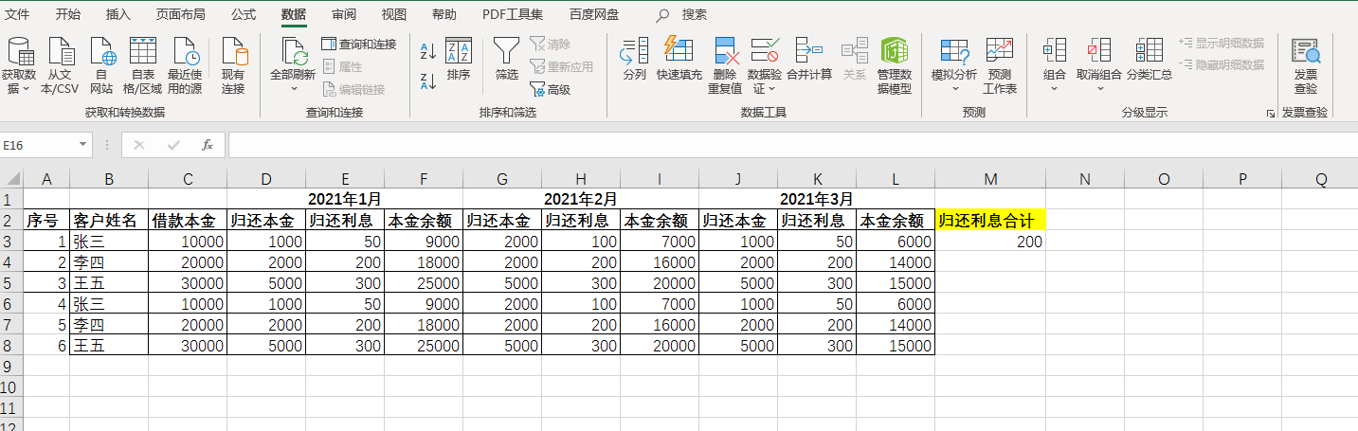Click the 数据验证 (Data Validation) icon
This screenshot has height=431, width=1358.
pyautogui.click(x=764, y=52)
